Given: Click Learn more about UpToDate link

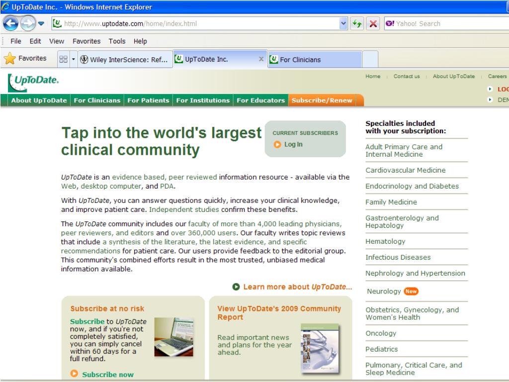Looking at the screenshot, I should coord(298,287).
